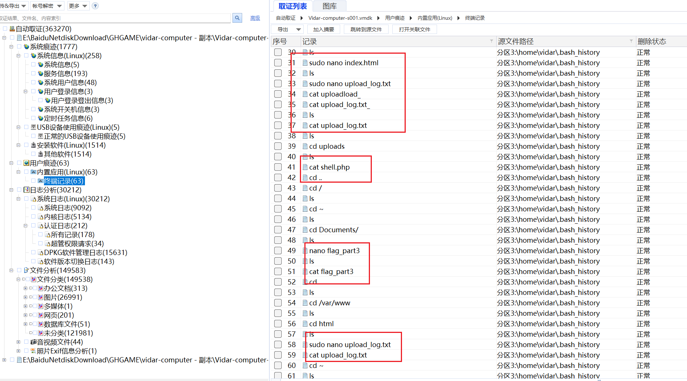Click file icon of cat shell.php record
This screenshot has width=687, height=381.
(x=305, y=167)
